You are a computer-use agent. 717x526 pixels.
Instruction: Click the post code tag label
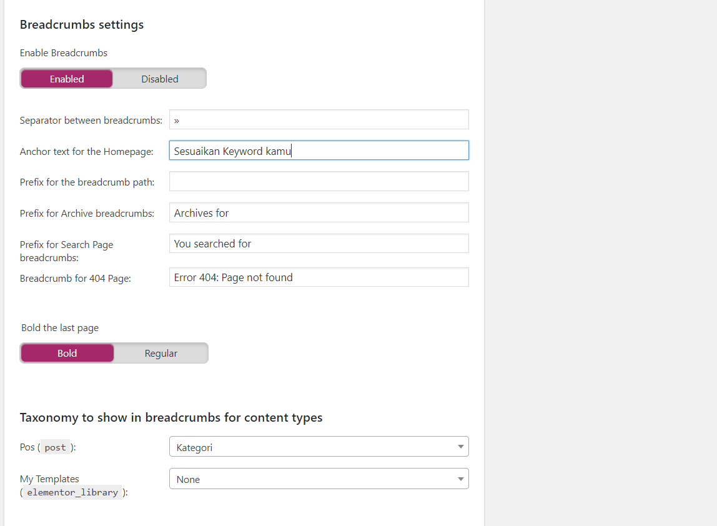(56, 447)
